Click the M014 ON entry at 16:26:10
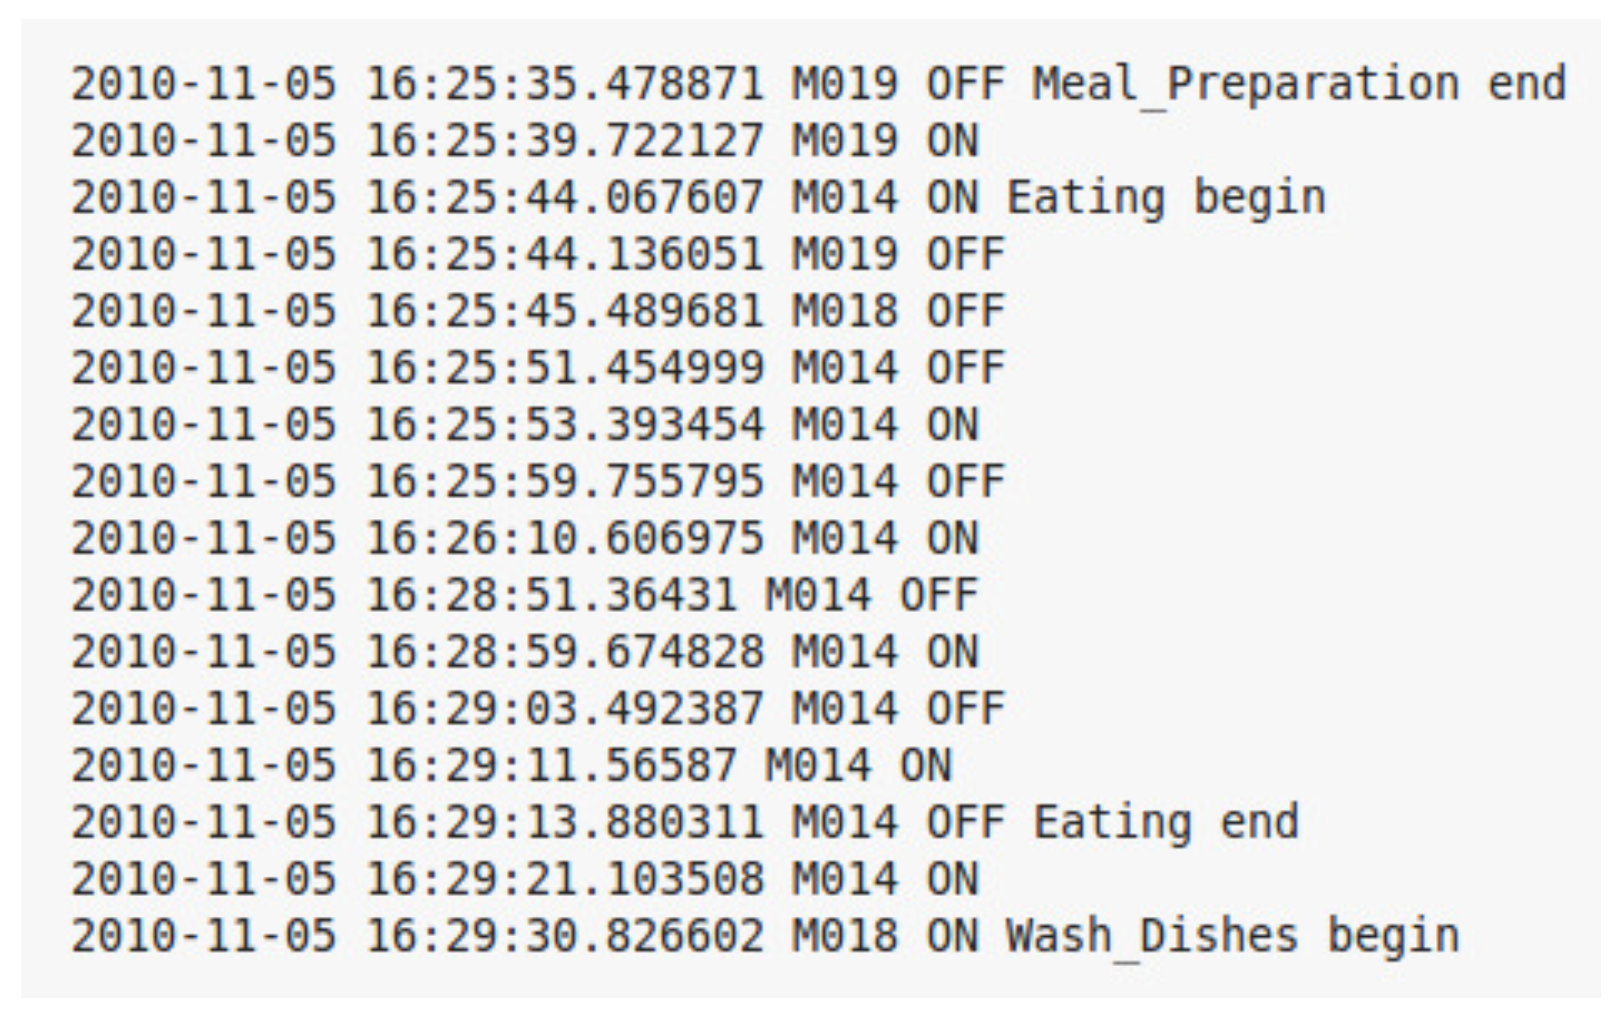The width and height of the screenshot is (1623, 1016). point(885,538)
